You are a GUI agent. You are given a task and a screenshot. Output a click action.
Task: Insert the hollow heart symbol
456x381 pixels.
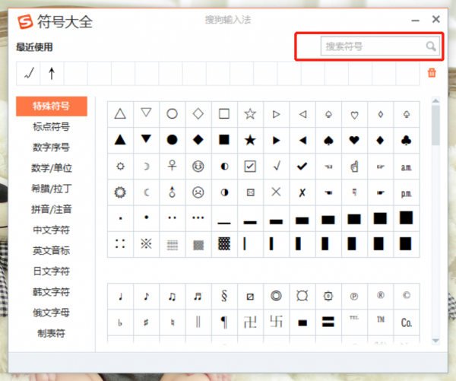[354, 114]
